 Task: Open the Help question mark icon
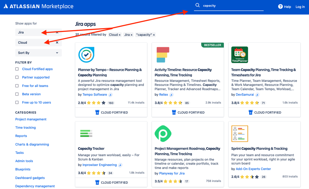coord(280,6)
